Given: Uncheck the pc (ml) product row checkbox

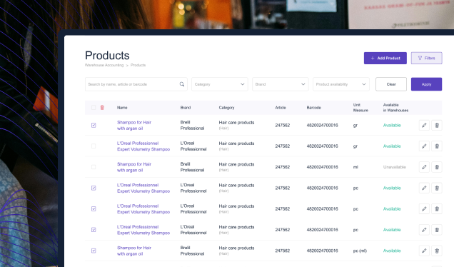Looking at the screenshot, I should (x=94, y=251).
